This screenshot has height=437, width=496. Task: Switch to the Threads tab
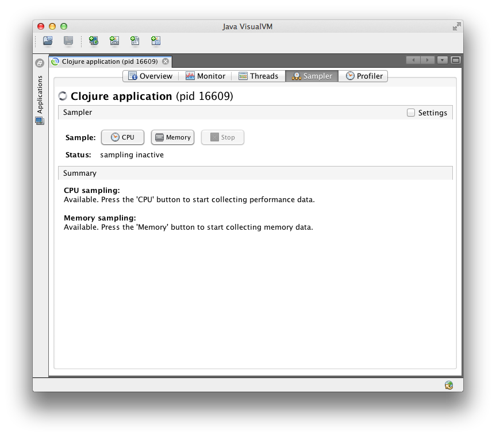pyautogui.click(x=258, y=76)
